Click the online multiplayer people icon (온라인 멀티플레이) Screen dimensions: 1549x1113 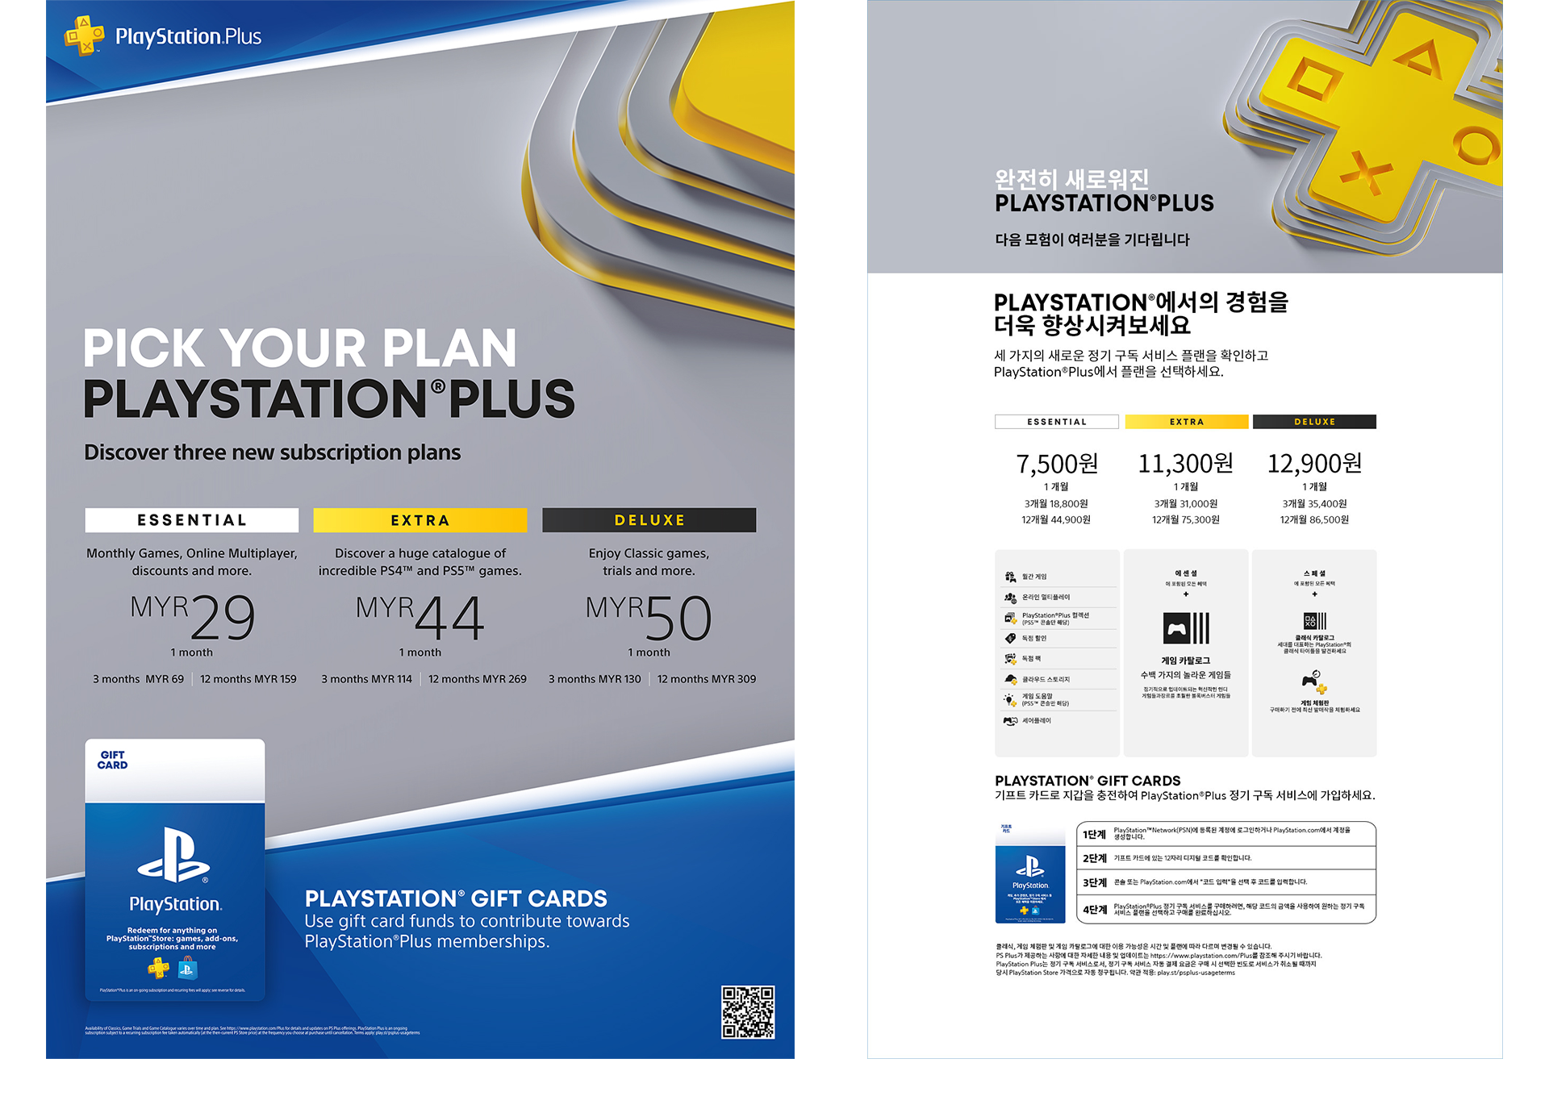click(x=1010, y=598)
